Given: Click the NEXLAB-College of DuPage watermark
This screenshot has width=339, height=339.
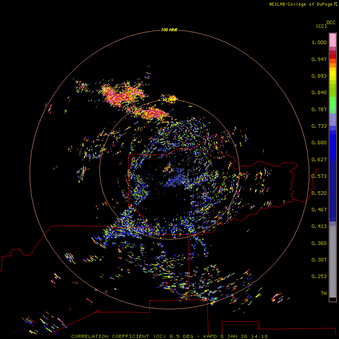Looking at the screenshot, I should pos(303,4).
